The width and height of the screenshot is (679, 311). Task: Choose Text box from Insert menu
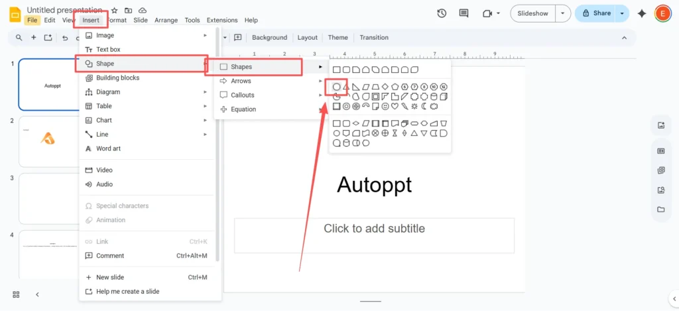coord(147,49)
